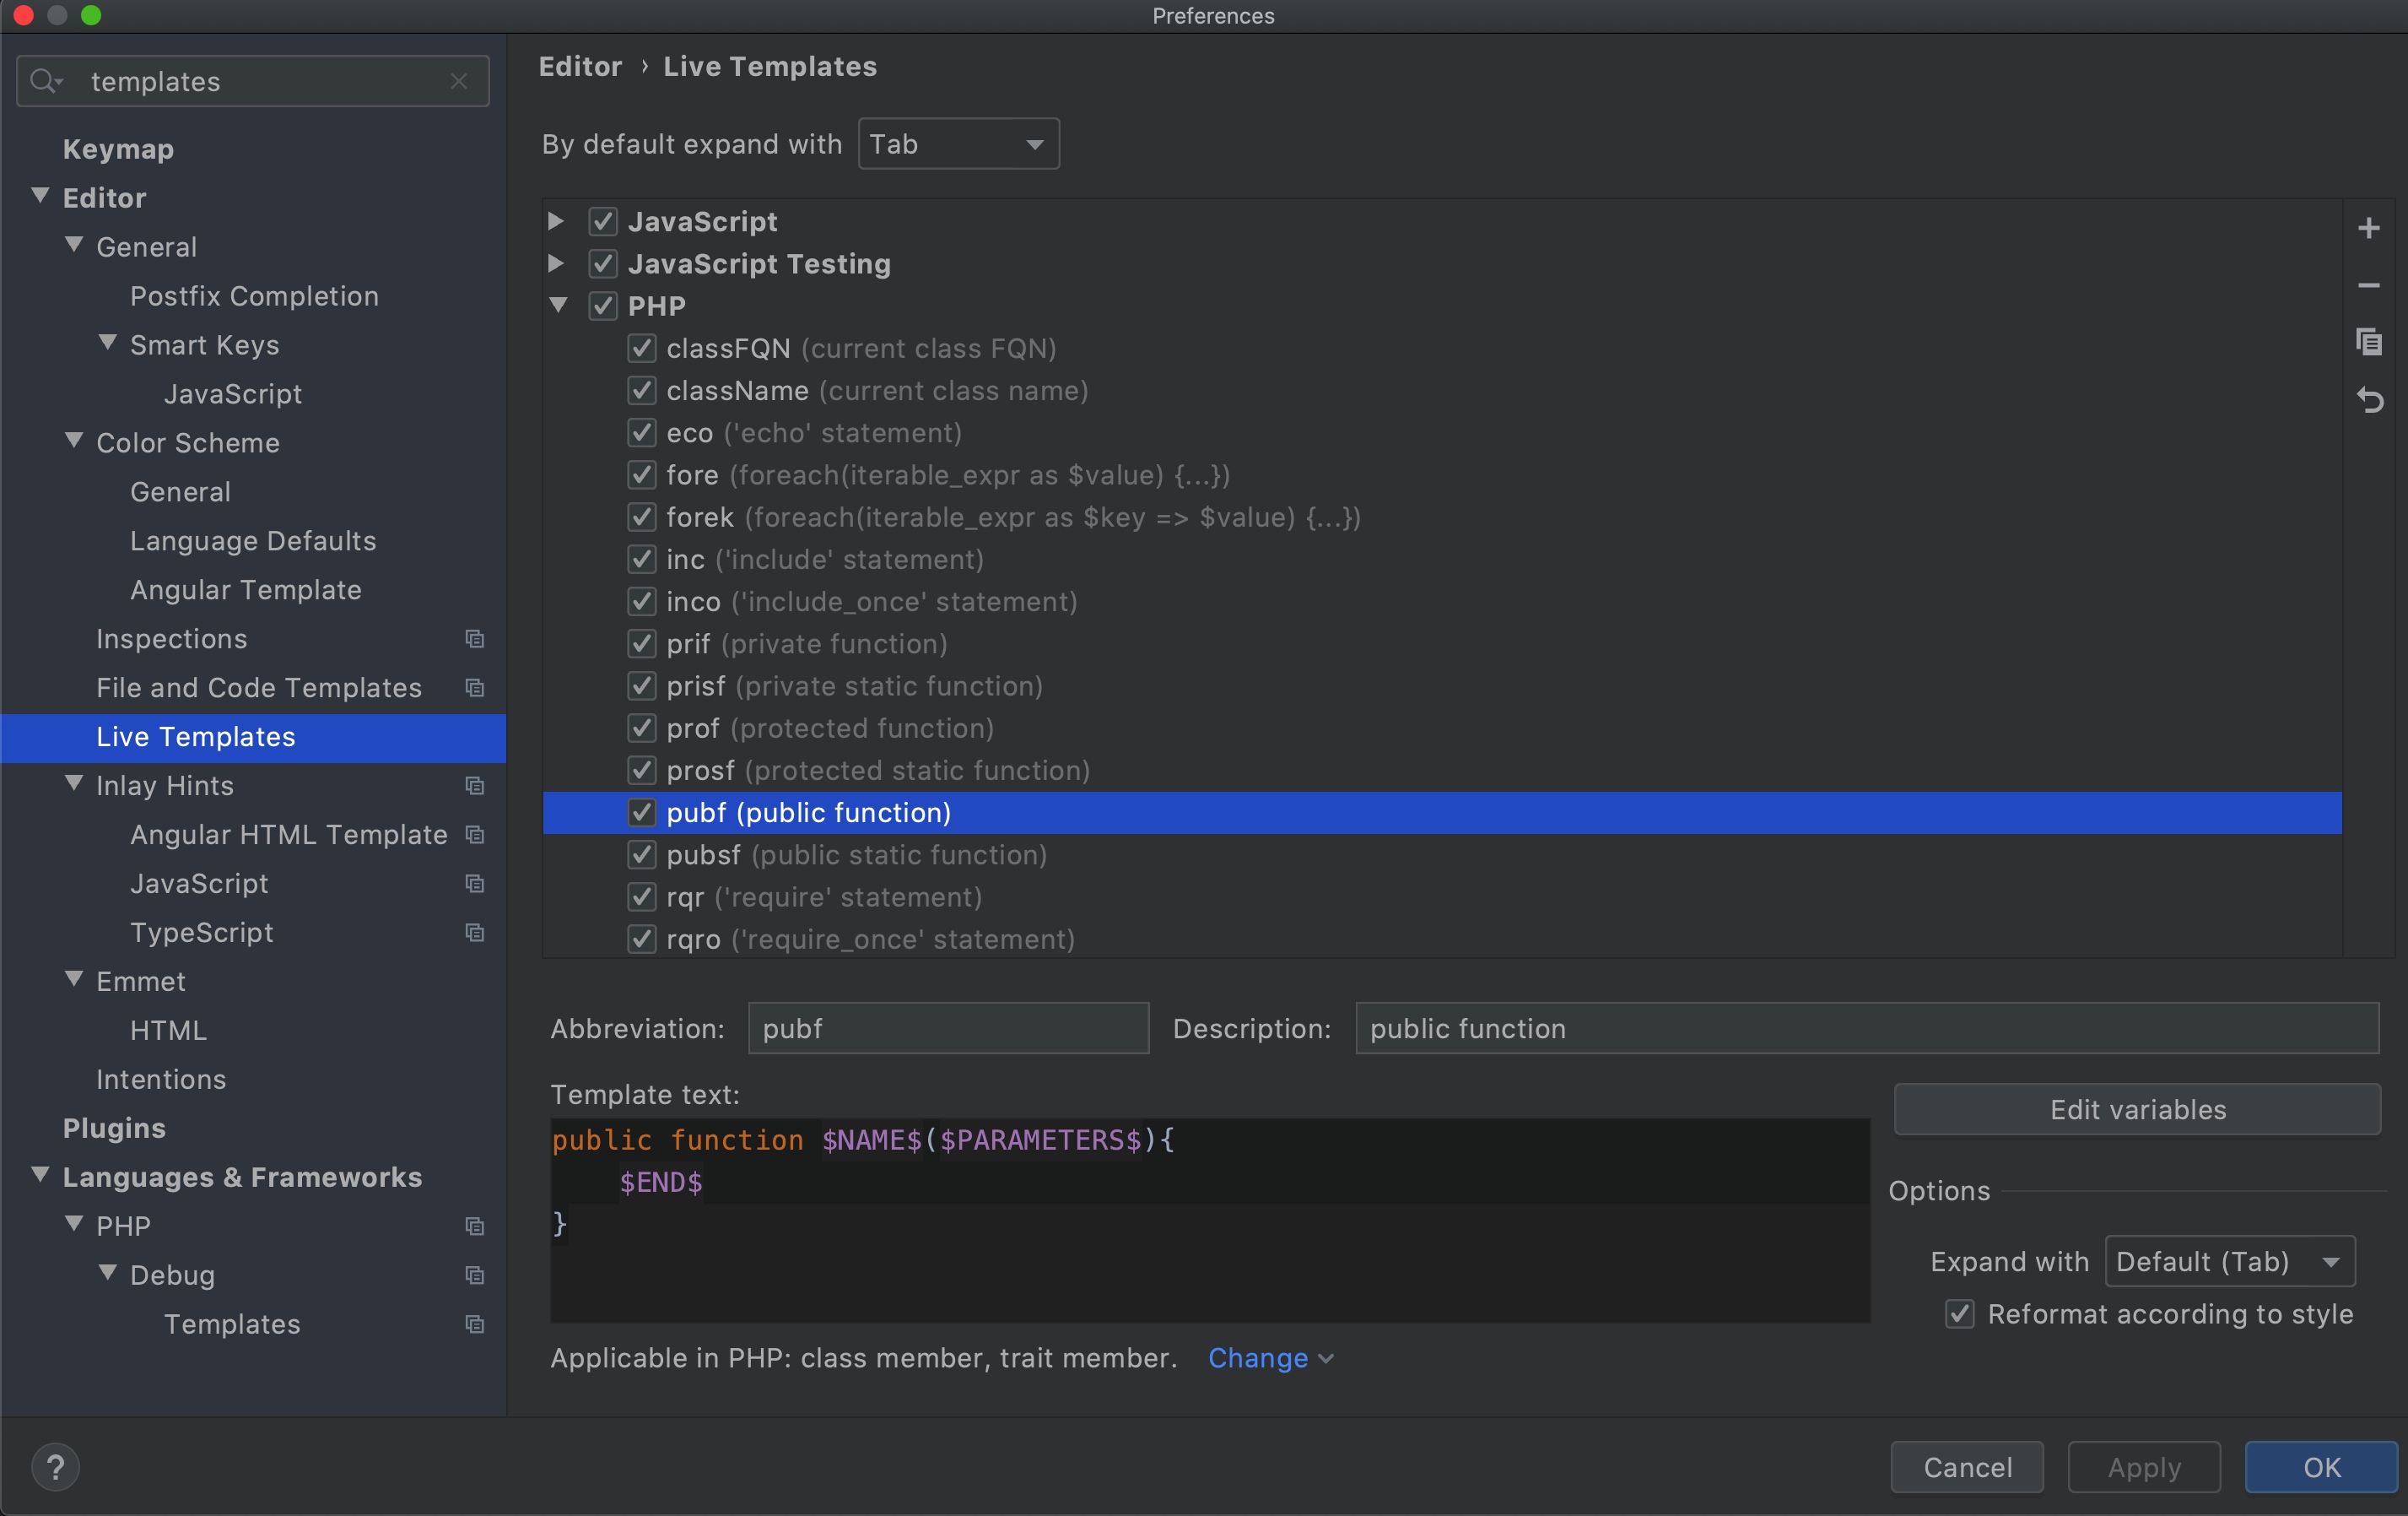Open the default expand with Tab dropdown
Image resolution: width=2408 pixels, height=1516 pixels.
click(958, 144)
